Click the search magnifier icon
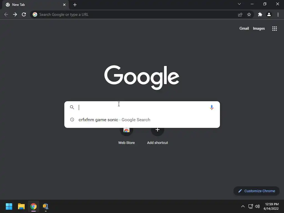284x213 pixels. [x=72, y=107]
